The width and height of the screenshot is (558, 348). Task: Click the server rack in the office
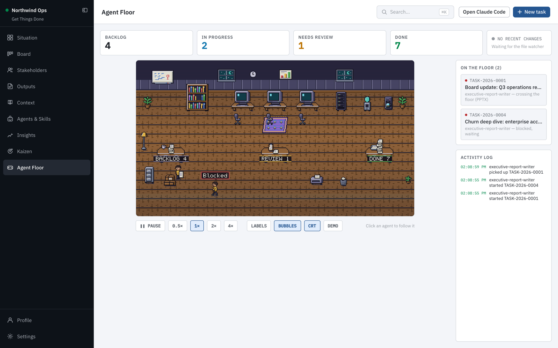341,101
